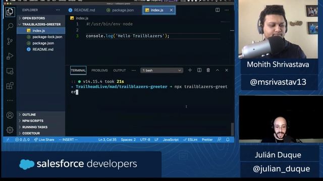Maximize the terminal panel size
This screenshot has height=181, width=323.
(x=218, y=70)
